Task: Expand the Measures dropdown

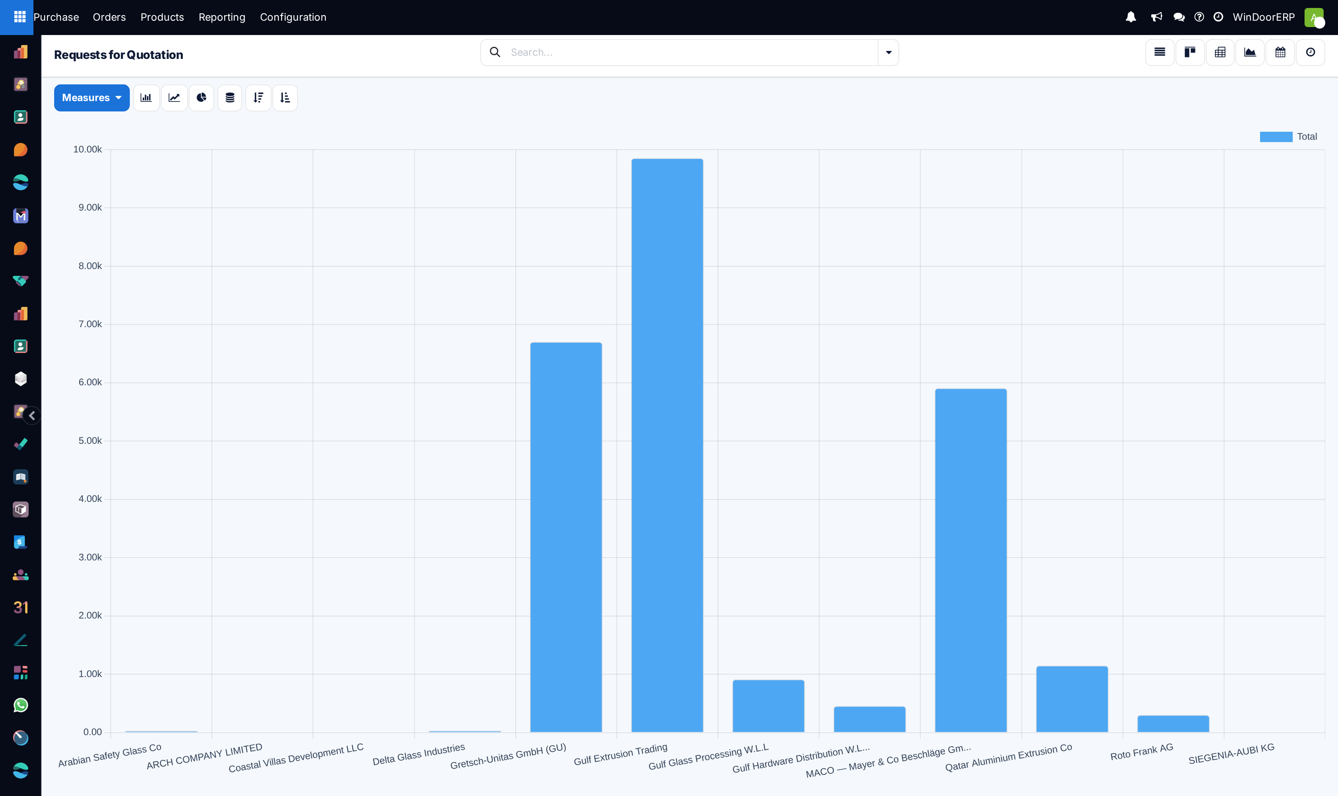Action: tap(92, 98)
